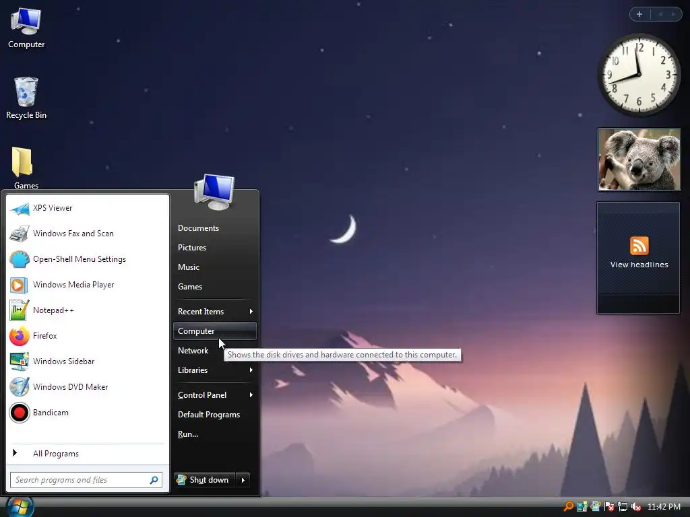The width and height of the screenshot is (690, 517).
Task: Open XPS Viewer from the start menu
Action: [x=88, y=208]
